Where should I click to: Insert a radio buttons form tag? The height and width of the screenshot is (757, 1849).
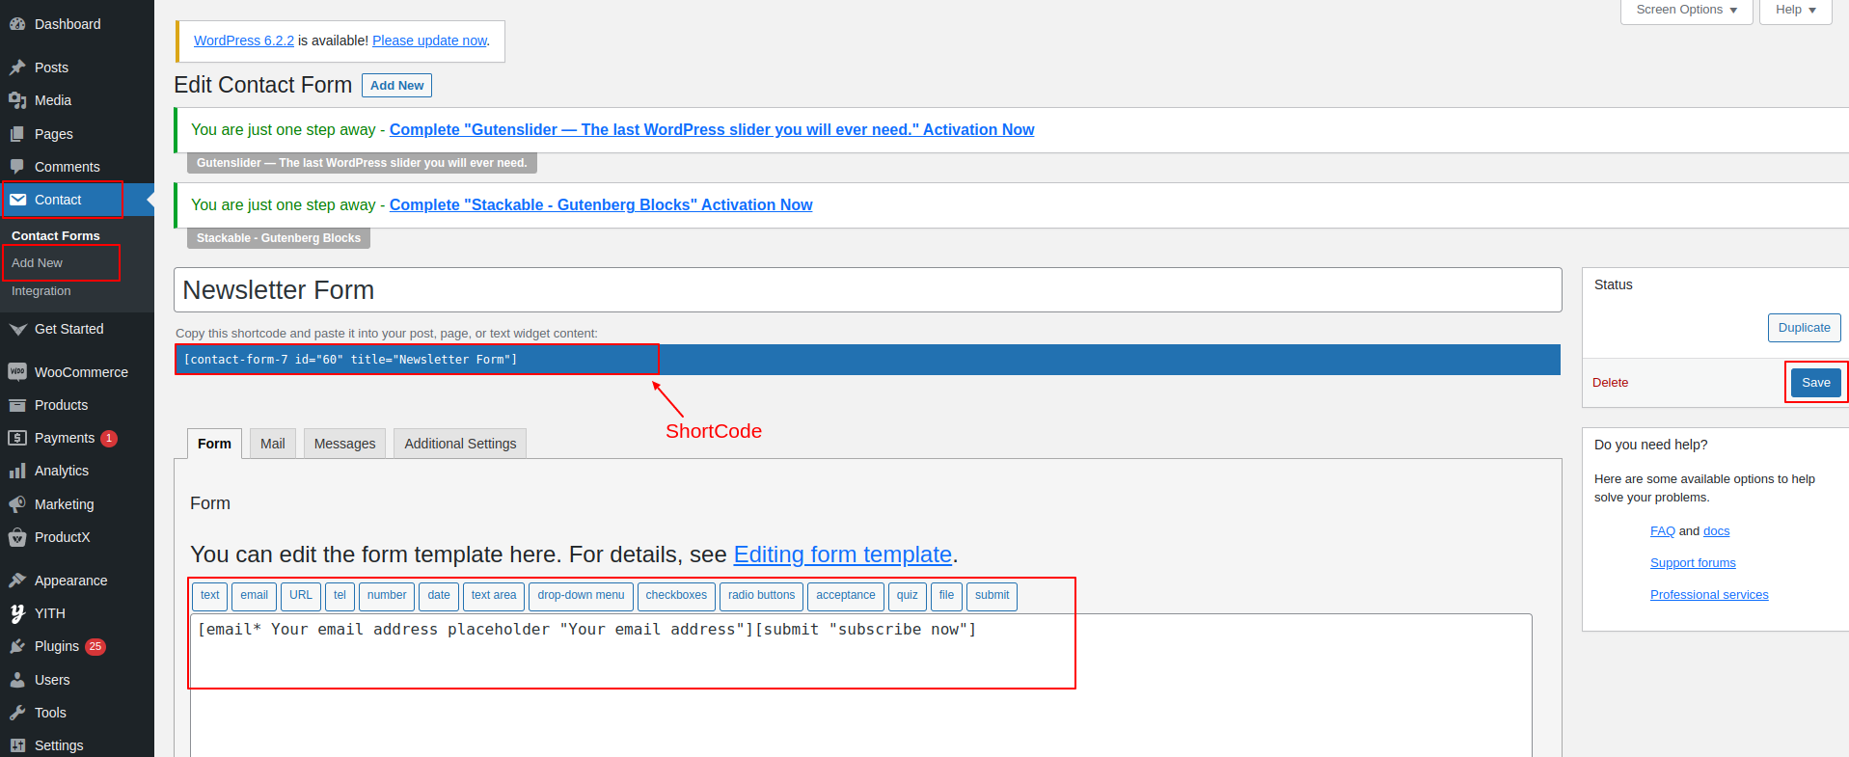coord(761,596)
